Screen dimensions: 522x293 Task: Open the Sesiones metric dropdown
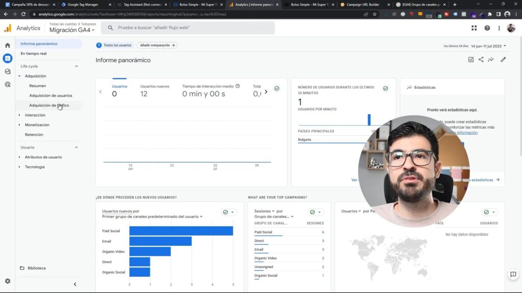pyautogui.click(x=265, y=211)
